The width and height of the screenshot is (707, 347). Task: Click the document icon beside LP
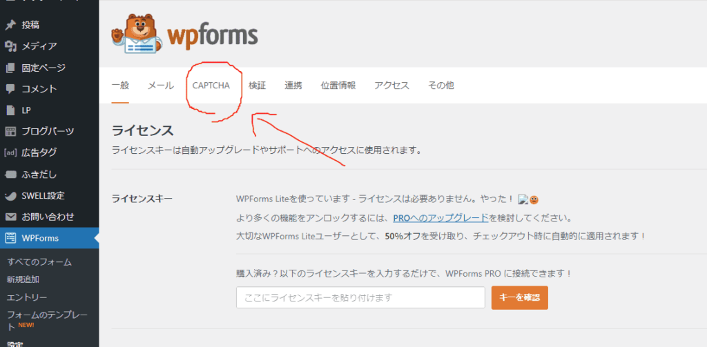(x=11, y=110)
